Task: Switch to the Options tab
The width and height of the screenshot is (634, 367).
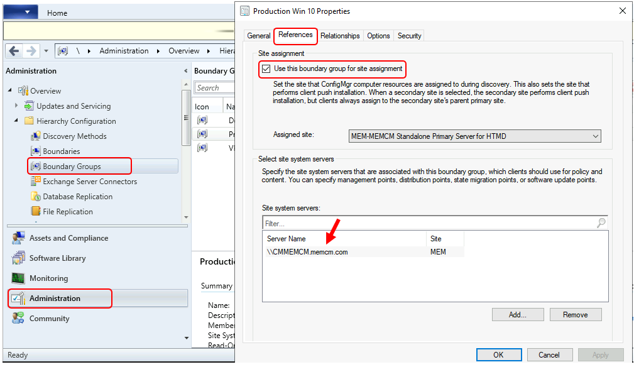Action: 378,36
